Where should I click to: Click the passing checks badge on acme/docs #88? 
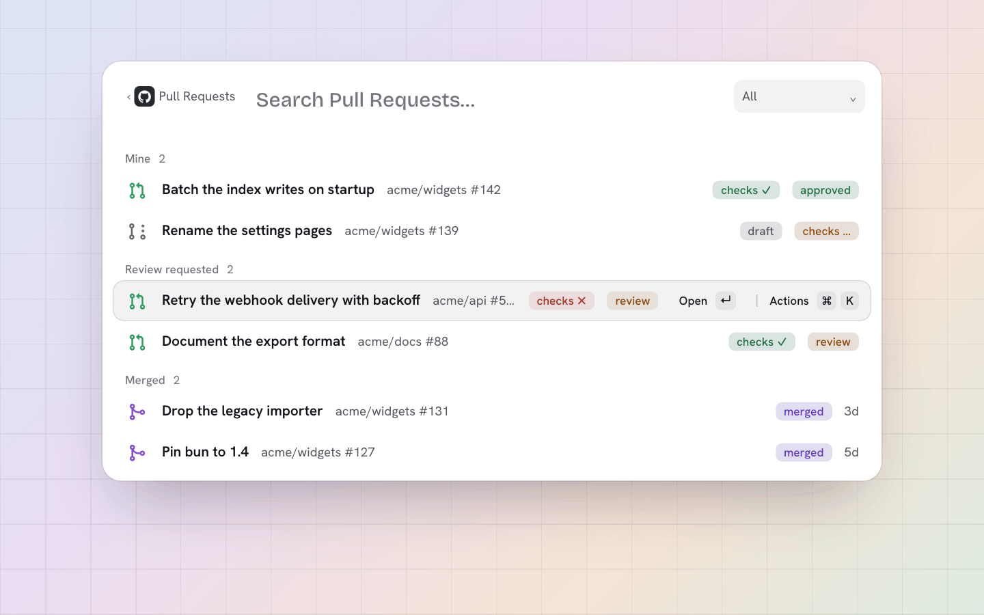(762, 342)
